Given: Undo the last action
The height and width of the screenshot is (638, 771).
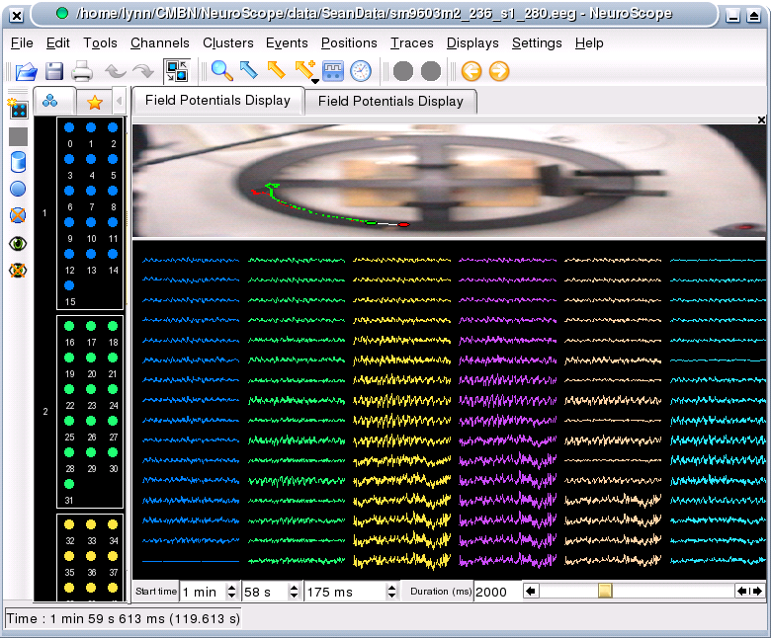Looking at the screenshot, I should 115,72.
